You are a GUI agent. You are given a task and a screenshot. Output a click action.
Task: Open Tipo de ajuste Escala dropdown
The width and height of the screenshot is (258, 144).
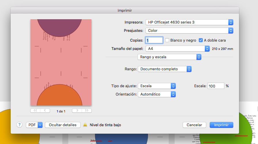(157, 86)
